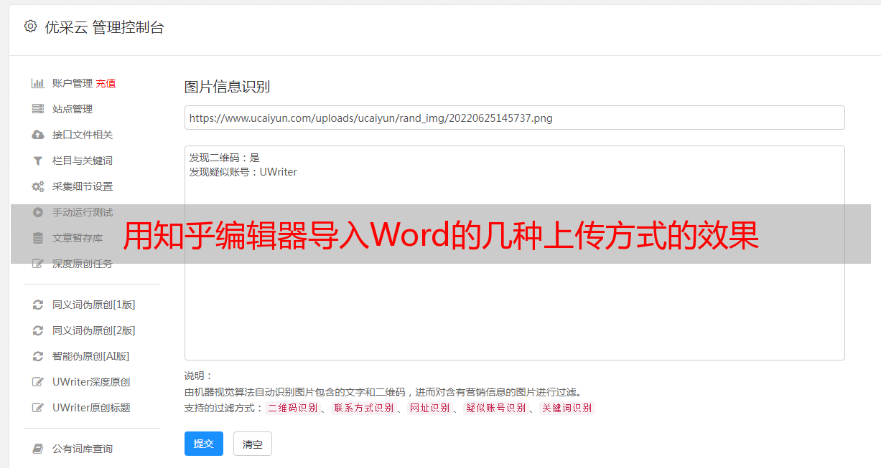Click the book icon for 公有词库查询
Image resolution: width=881 pixels, height=468 pixels.
pos(38,449)
